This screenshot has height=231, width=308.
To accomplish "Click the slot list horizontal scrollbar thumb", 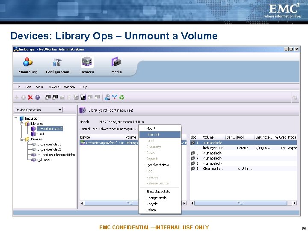I will tap(240, 203).
